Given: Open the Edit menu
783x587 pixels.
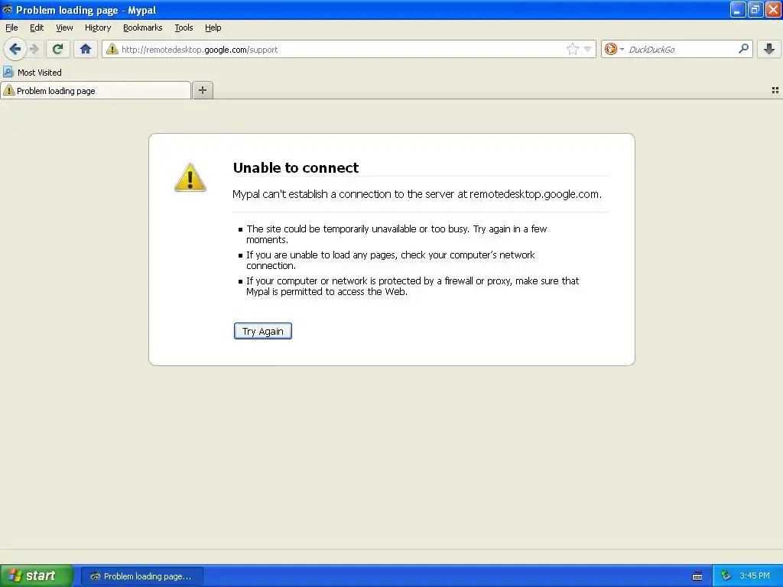Looking at the screenshot, I should (x=37, y=28).
